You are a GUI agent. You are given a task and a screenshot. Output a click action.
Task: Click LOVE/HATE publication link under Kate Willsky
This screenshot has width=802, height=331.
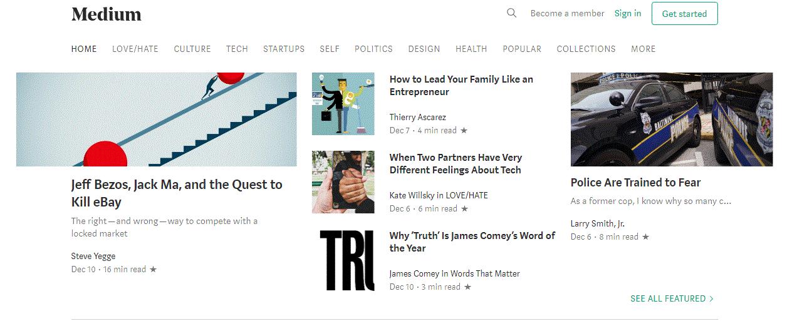(467, 195)
